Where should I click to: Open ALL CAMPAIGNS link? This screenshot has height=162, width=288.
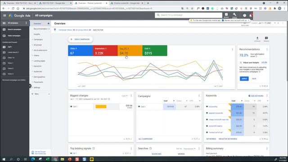pyautogui.click(x=145, y=139)
